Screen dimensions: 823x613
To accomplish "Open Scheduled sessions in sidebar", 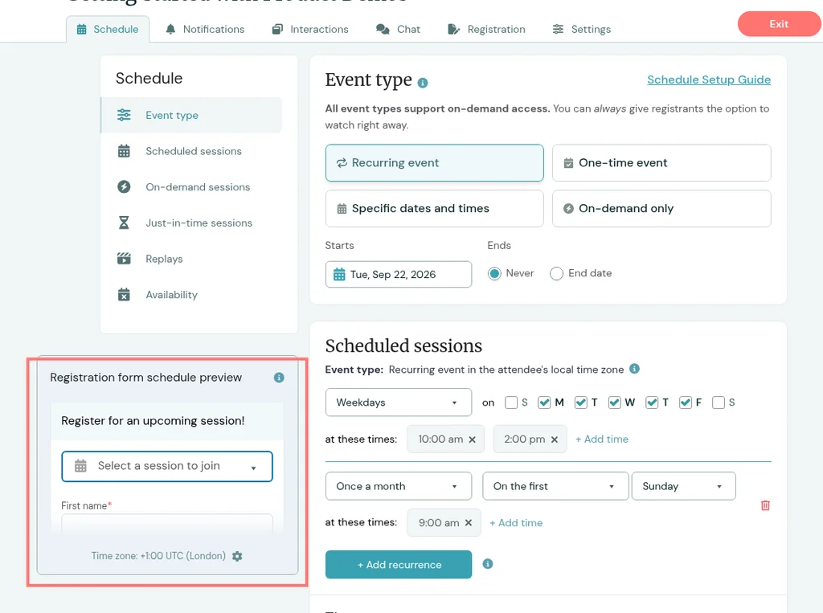I will click(x=191, y=151).
